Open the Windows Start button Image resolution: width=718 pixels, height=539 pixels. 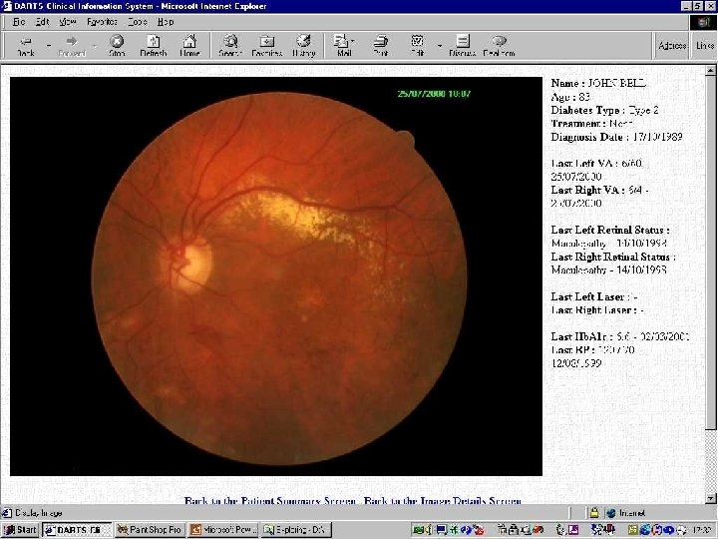pyautogui.click(x=20, y=530)
